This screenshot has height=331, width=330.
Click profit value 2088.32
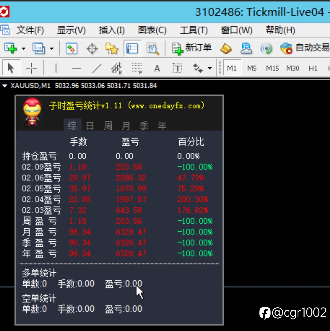tap(131, 178)
